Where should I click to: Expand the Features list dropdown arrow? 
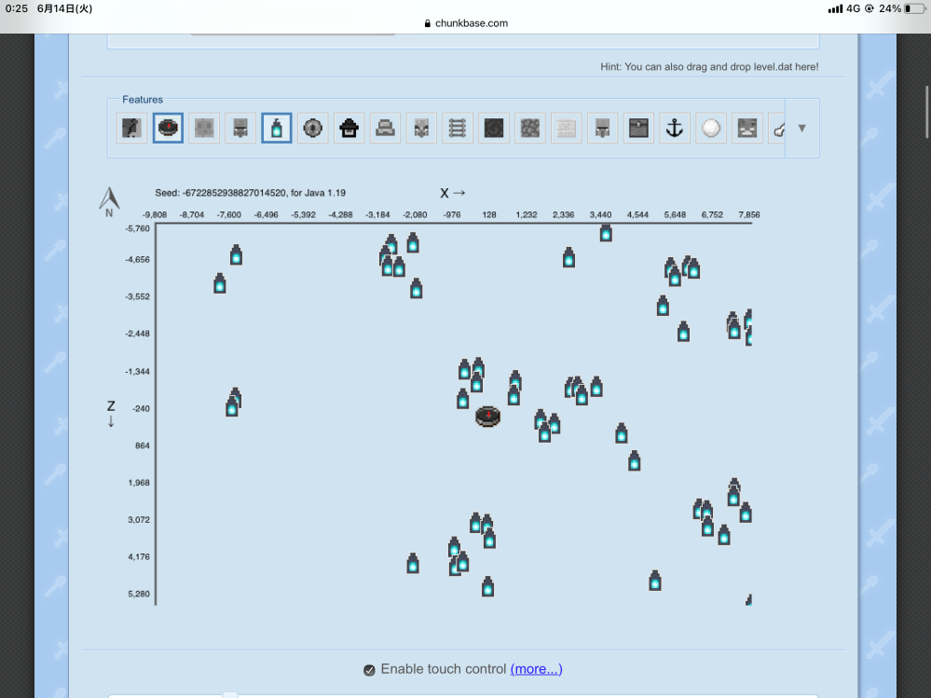coord(802,129)
